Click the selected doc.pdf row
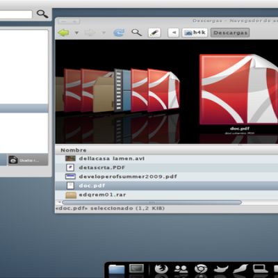Image resolution: width=278 pixels, height=278 pixels. coord(166,186)
